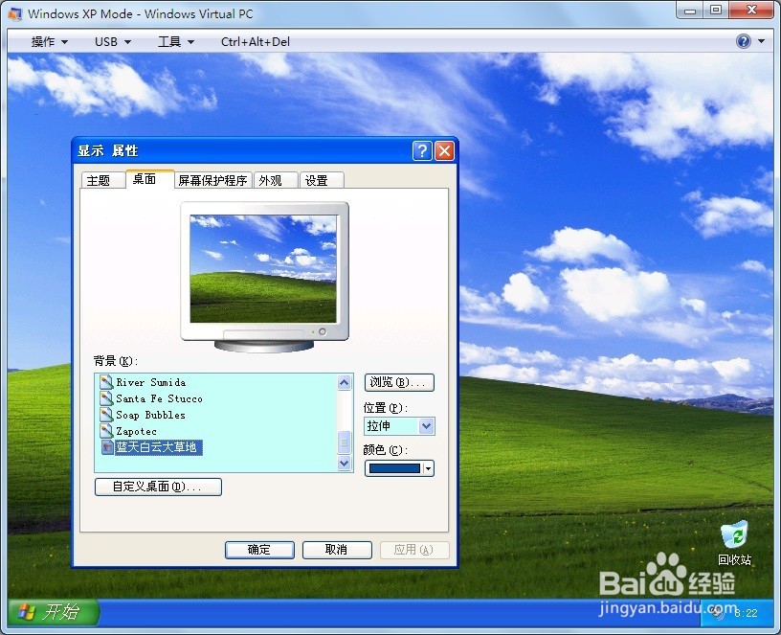Click background list scroll down arrow

tap(345, 463)
